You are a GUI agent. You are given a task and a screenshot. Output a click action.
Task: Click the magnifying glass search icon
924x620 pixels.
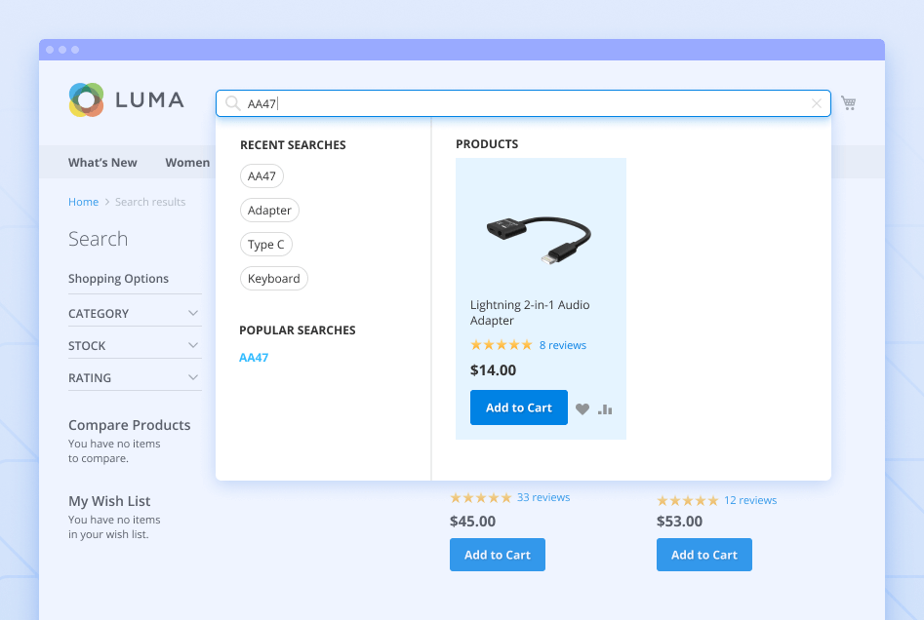coord(232,103)
